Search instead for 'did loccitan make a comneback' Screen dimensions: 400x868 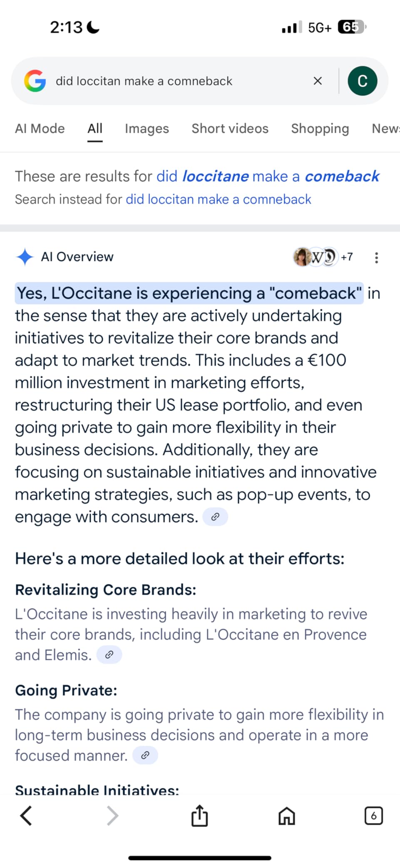219,199
